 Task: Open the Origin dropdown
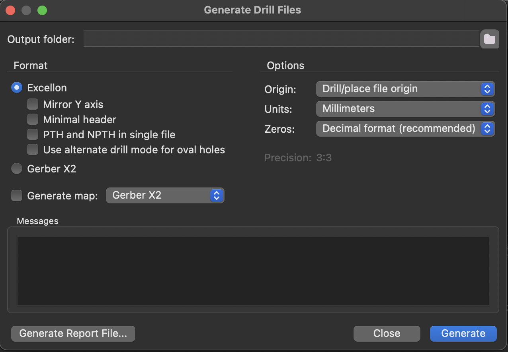(405, 89)
